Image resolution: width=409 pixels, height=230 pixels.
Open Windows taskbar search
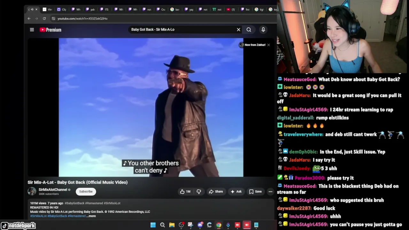[x=162, y=225]
